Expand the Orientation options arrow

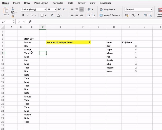pos(92,10)
